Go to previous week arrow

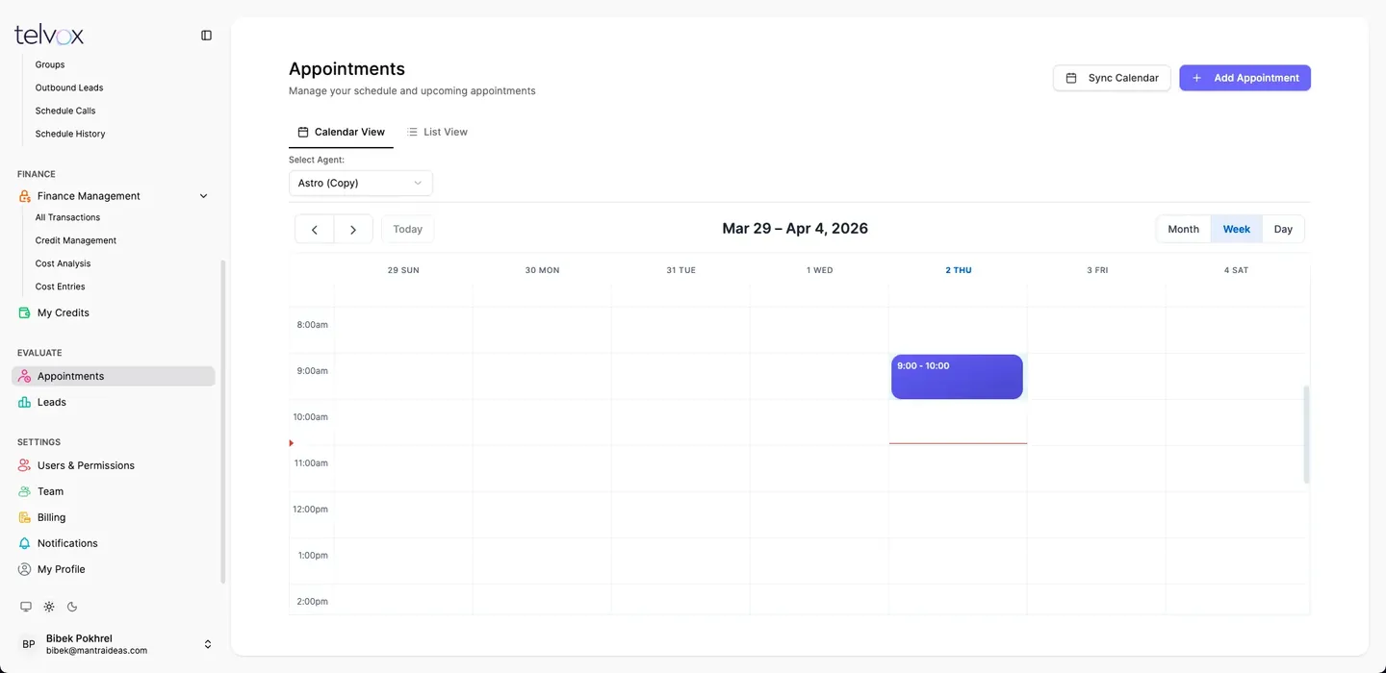tap(315, 229)
